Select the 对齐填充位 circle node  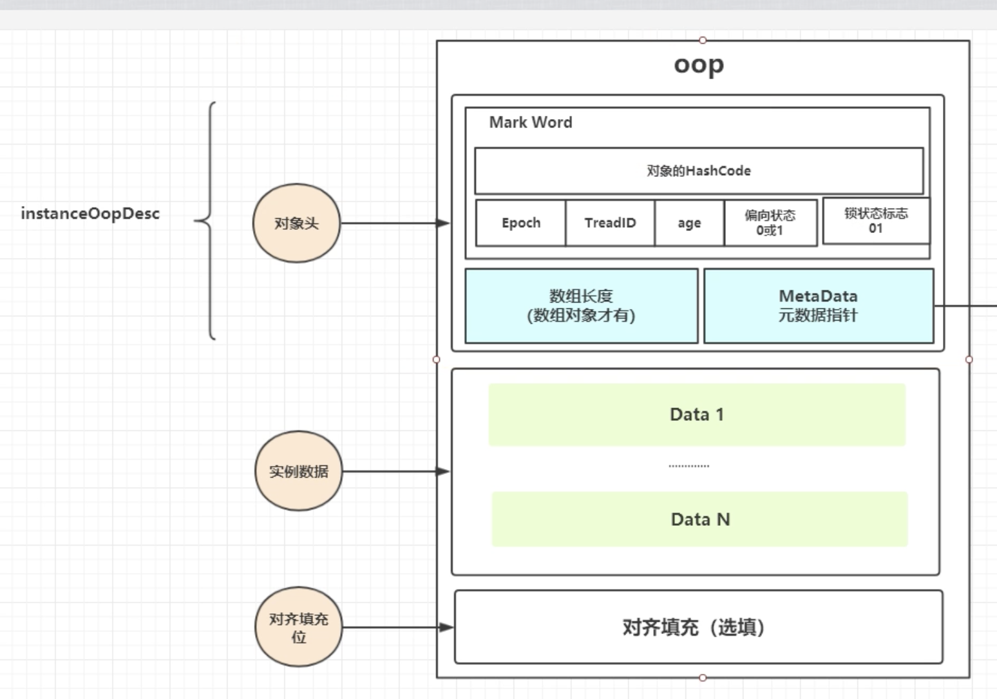pyautogui.click(x=299, y=627)
